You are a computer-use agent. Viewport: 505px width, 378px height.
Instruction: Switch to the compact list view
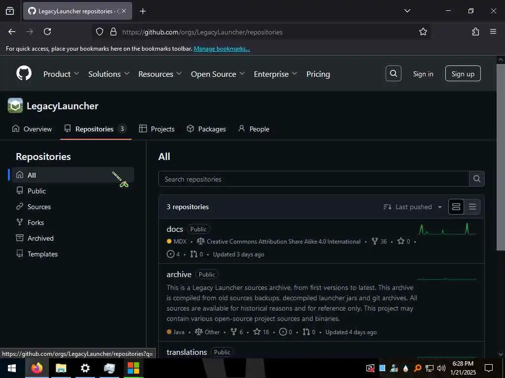coord(472,207)
